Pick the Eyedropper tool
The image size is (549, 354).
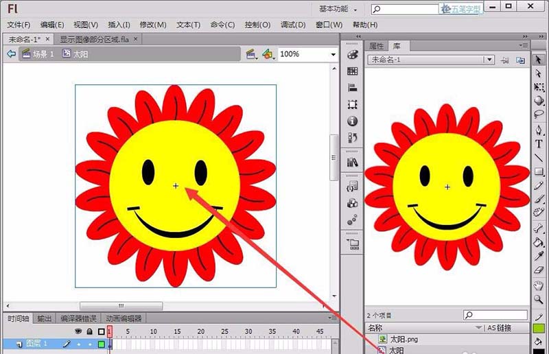click(x=539, y=256)
